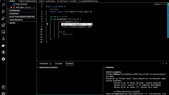
Task: Click the Run code lens above main
Action: pyautogui.click(x=51, y=9)
